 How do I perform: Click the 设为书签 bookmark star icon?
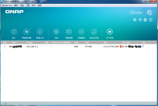click(x=109, y=32)
